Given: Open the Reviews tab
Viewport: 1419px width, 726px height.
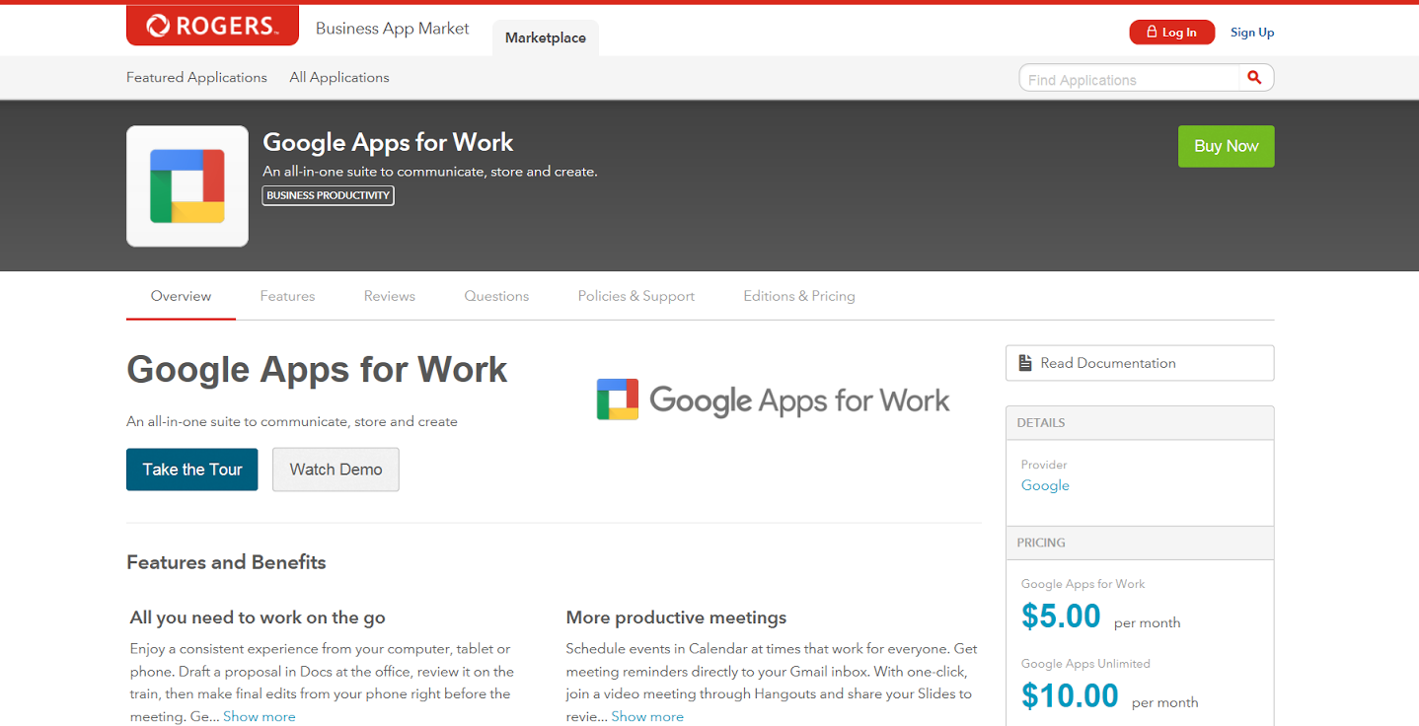Looking at the screenshot, I should tap(389, 295).
